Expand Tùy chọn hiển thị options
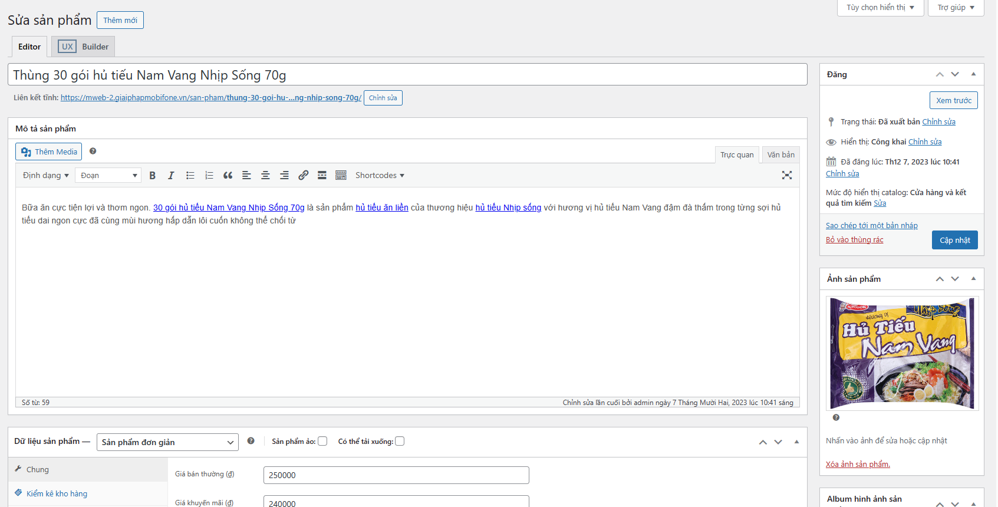The height and width of the screenshot is (507, 998). click(x=880, y=8)
